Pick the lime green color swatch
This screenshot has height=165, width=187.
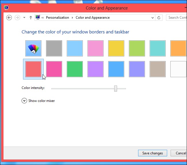click(x=137, y=48)
